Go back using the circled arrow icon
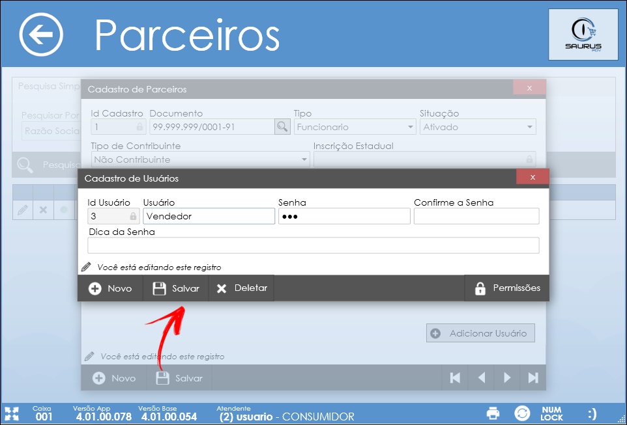 [41, 34]
